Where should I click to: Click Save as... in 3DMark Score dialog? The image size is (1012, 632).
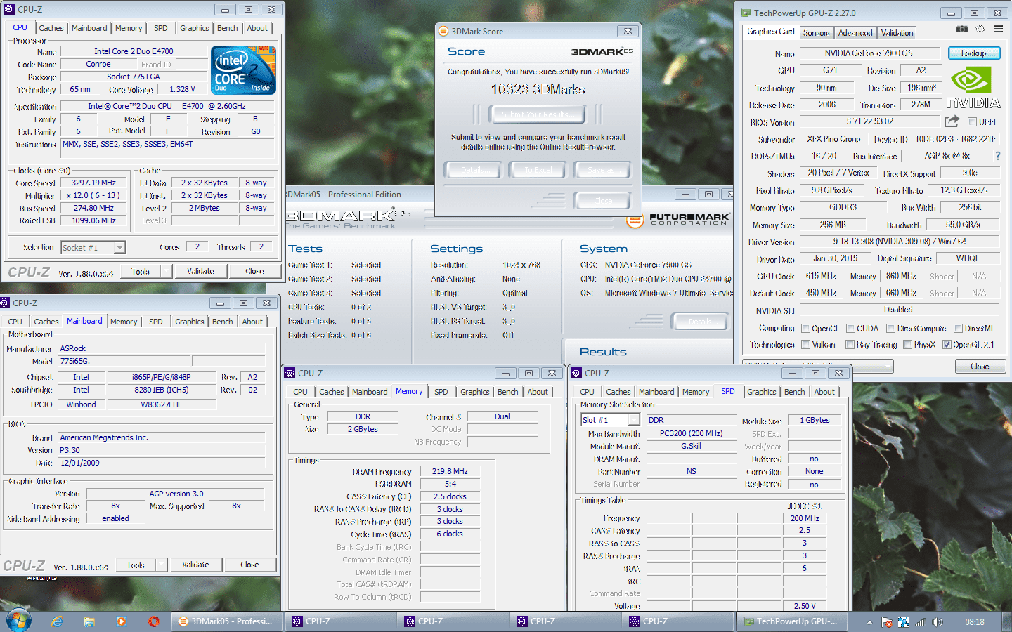point(602,170)
